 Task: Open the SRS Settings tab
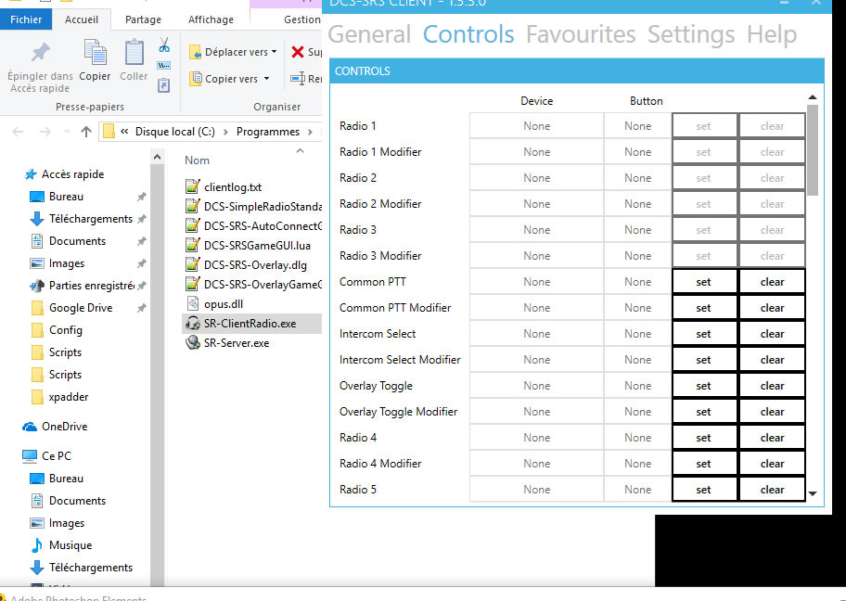[691, 34]
